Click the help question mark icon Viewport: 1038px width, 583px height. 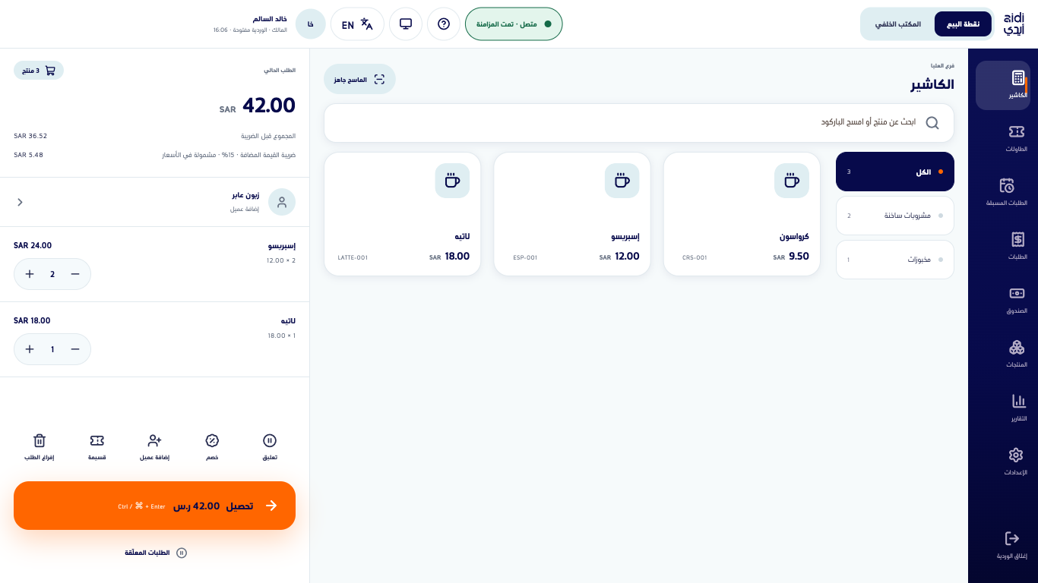444,24
